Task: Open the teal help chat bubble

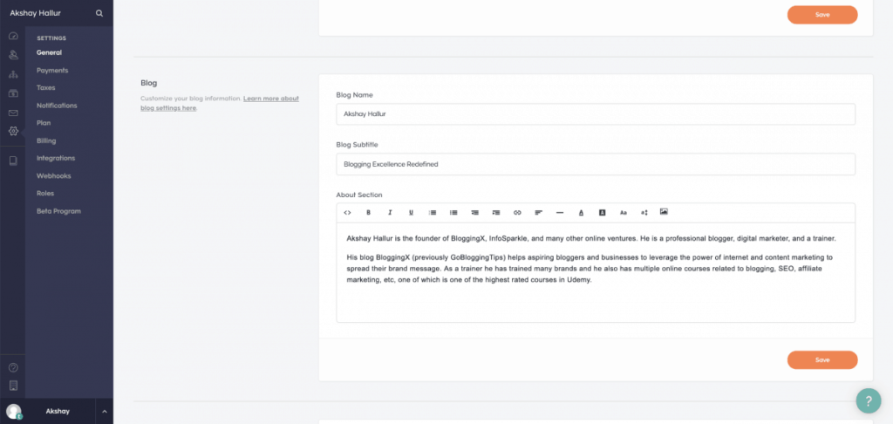Action: tap(868, 400)
